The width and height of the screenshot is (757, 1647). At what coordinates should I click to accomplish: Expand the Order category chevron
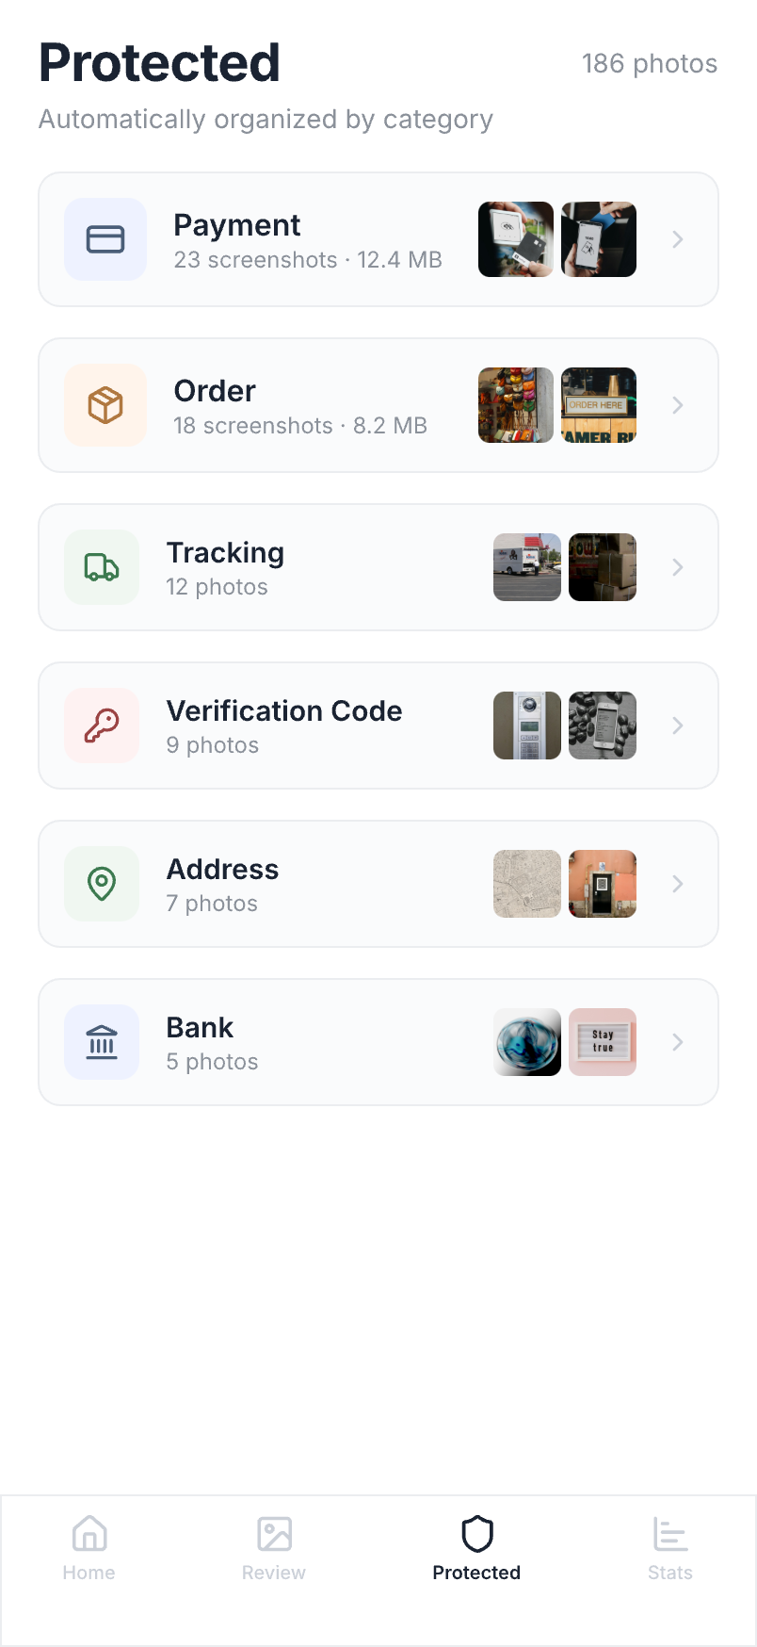pos(678,405)
